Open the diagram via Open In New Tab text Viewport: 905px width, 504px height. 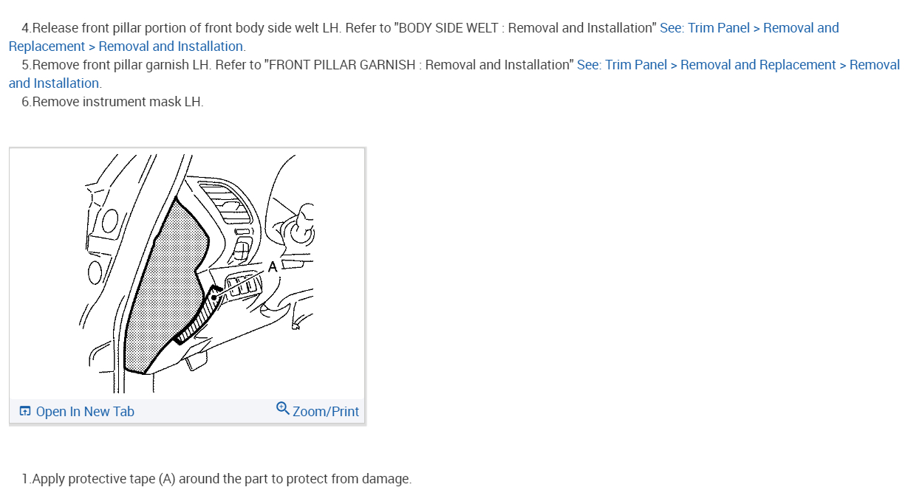pyautogui.click(x=85, y=412)
